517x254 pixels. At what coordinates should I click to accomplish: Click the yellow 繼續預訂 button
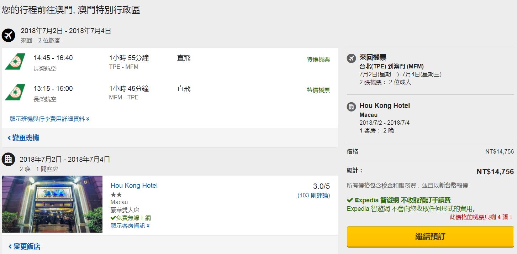(430, 237)
